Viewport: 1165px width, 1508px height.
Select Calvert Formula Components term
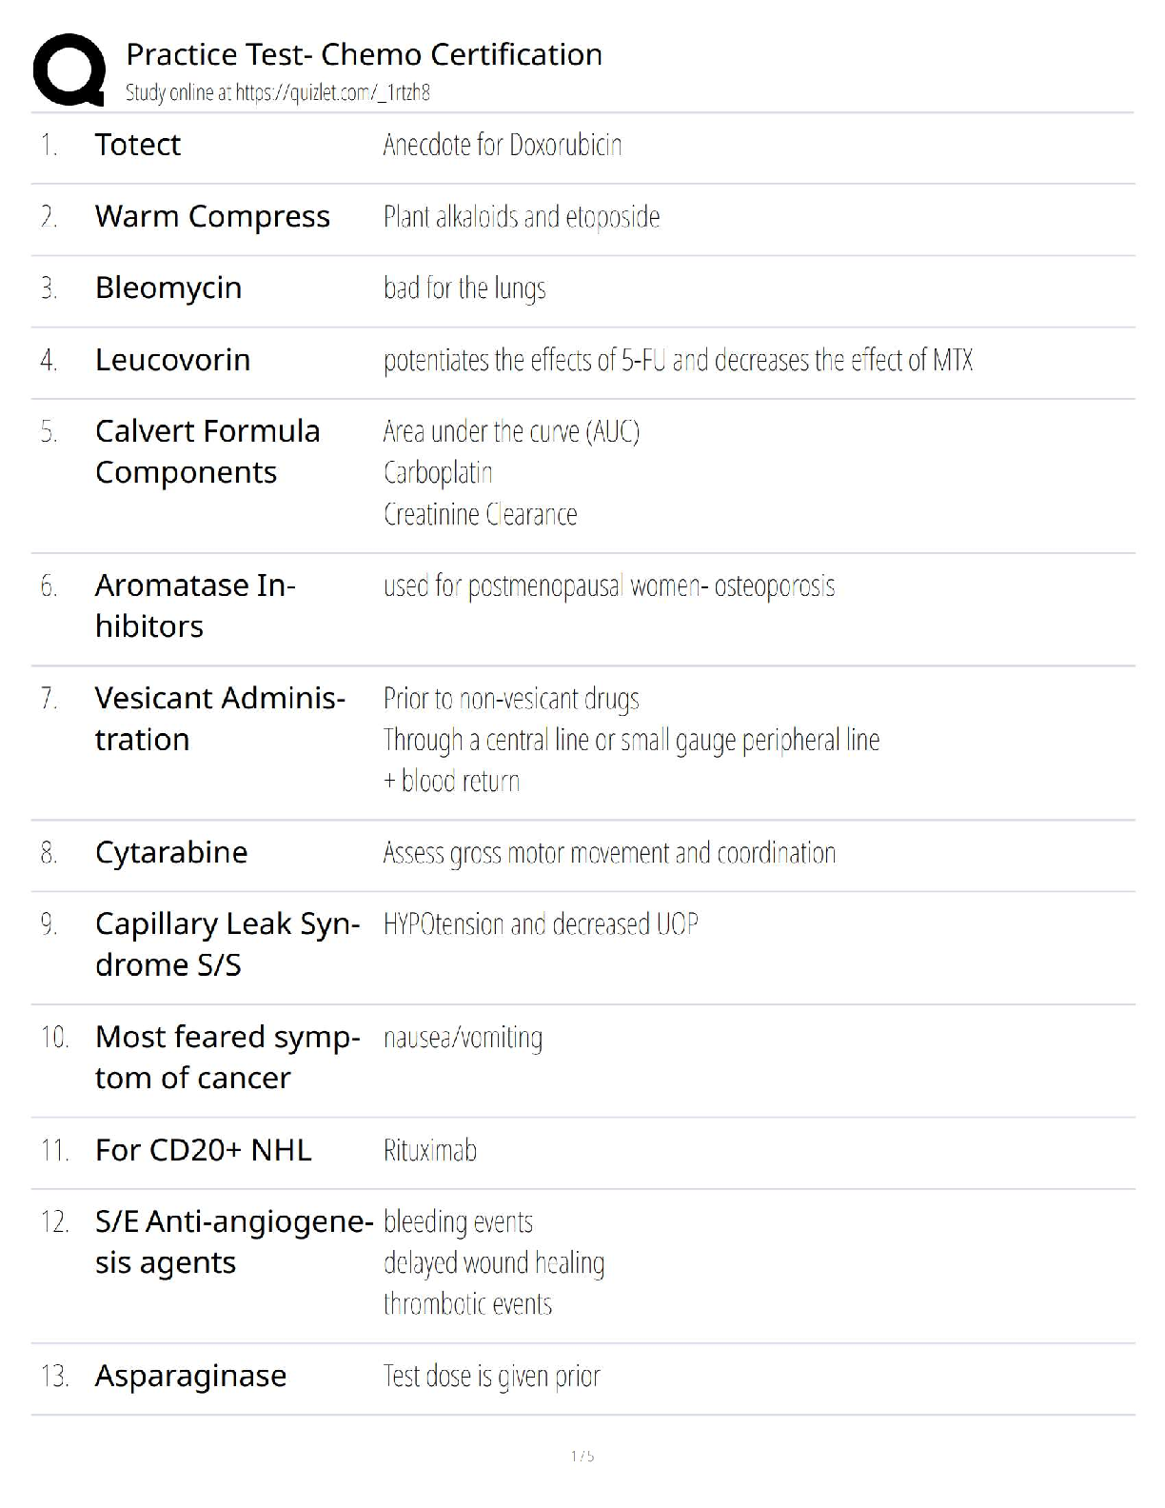(x=207, y=451)
